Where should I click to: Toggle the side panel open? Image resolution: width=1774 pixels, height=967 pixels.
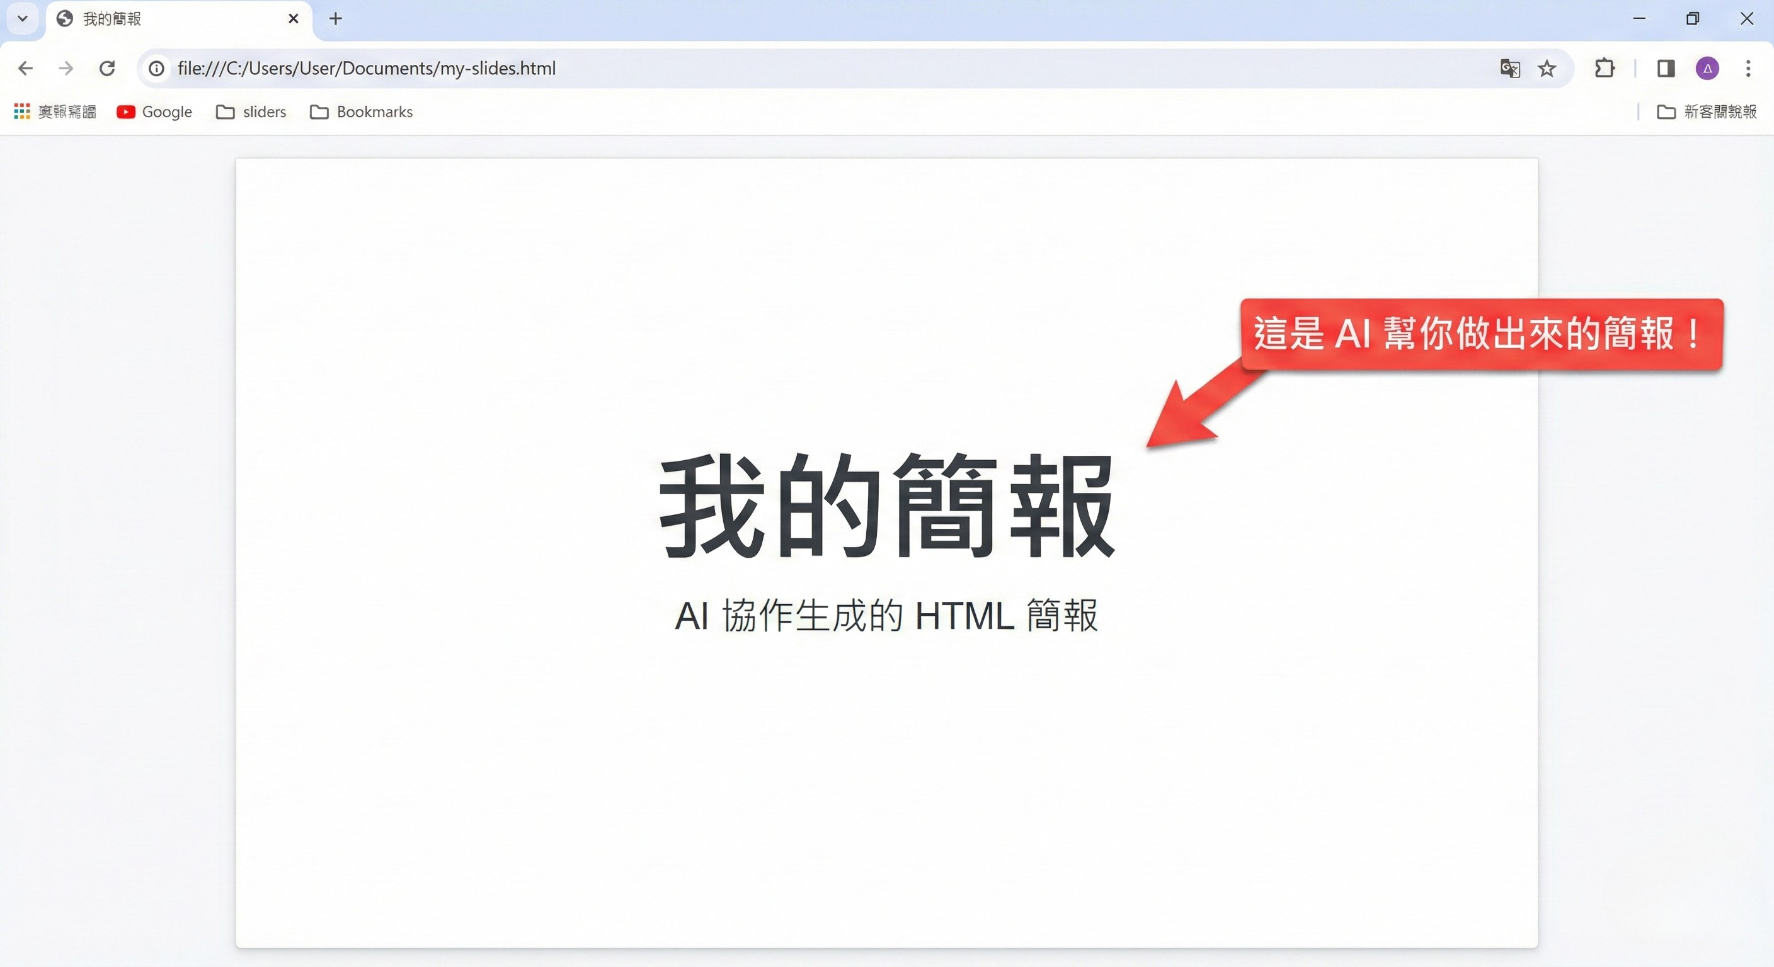1666,68
